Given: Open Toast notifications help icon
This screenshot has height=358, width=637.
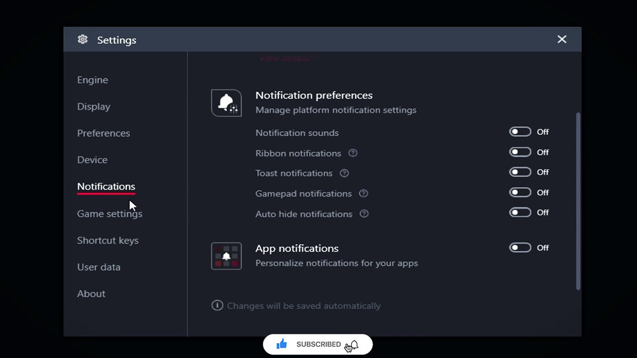Looking at the screenshot, I should 344,173.
